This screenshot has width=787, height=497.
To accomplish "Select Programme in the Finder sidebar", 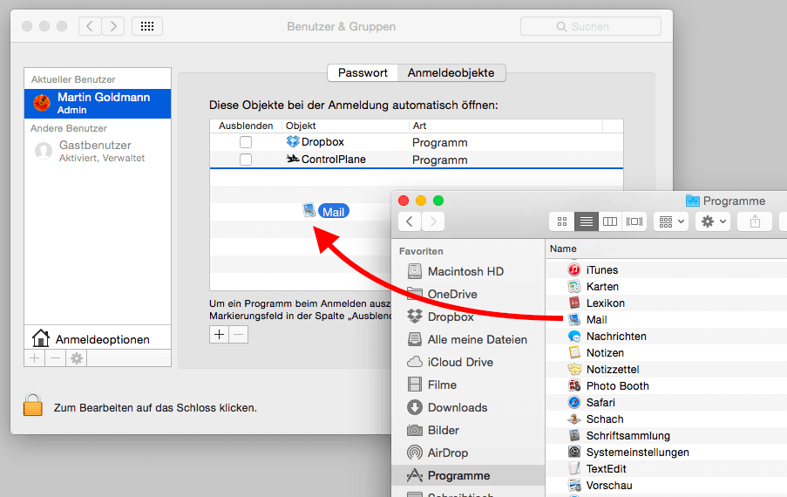I will point(468,475).
